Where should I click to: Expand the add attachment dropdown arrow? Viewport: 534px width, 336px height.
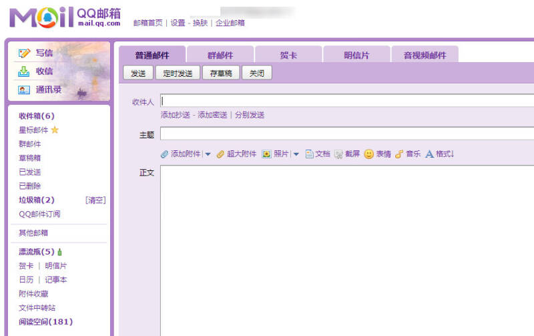pos(208,154)
